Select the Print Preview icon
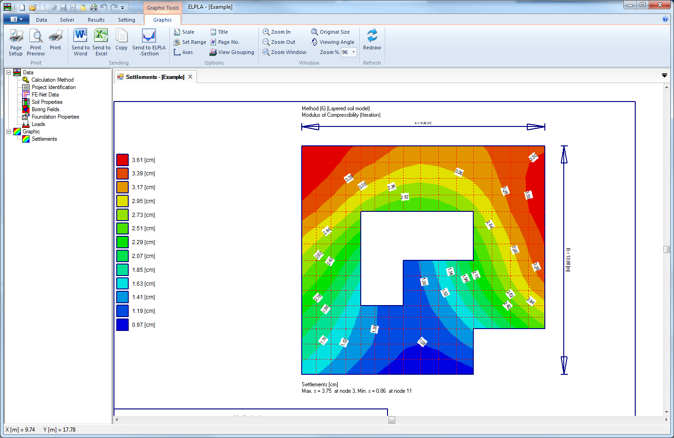This screenshot has width=674, height=438. click(x=36, y=42)
